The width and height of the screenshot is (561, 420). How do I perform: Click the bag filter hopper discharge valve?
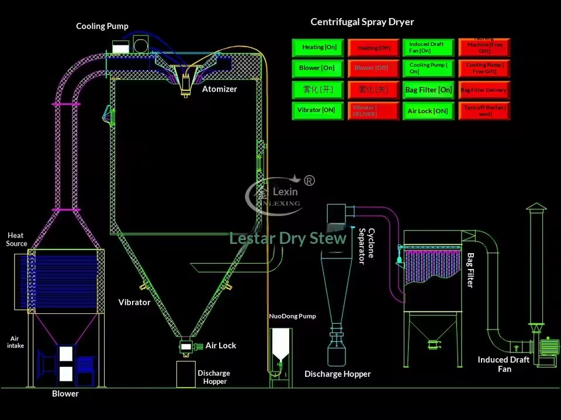434,344
